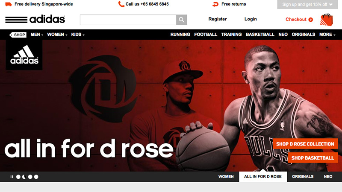Open the FOOTBALL category

(206, 35)
